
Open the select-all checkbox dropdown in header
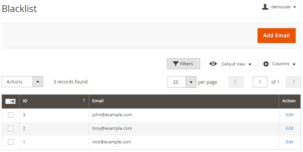[13, 102]
